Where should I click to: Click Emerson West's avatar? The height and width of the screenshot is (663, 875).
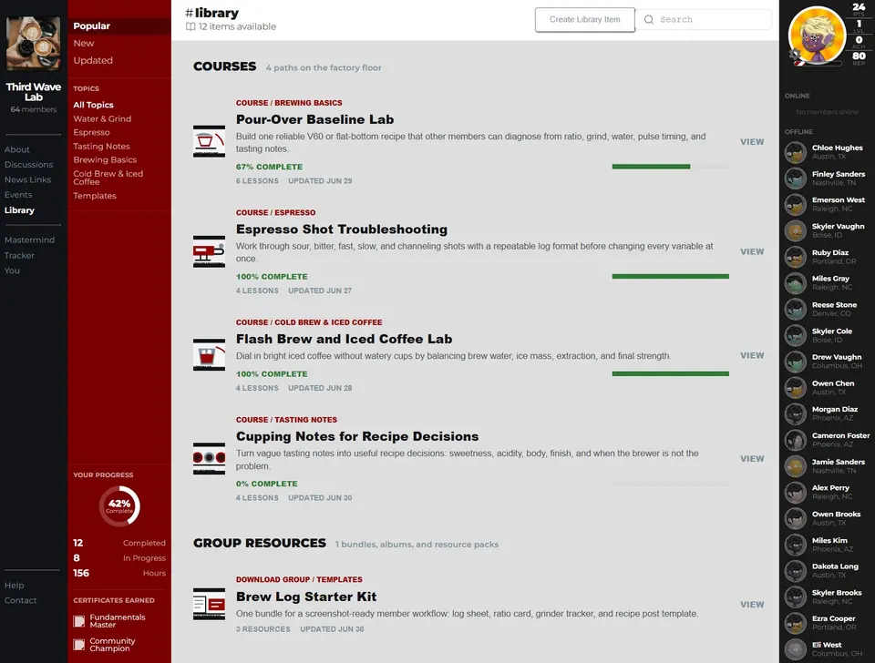[795, 204]
